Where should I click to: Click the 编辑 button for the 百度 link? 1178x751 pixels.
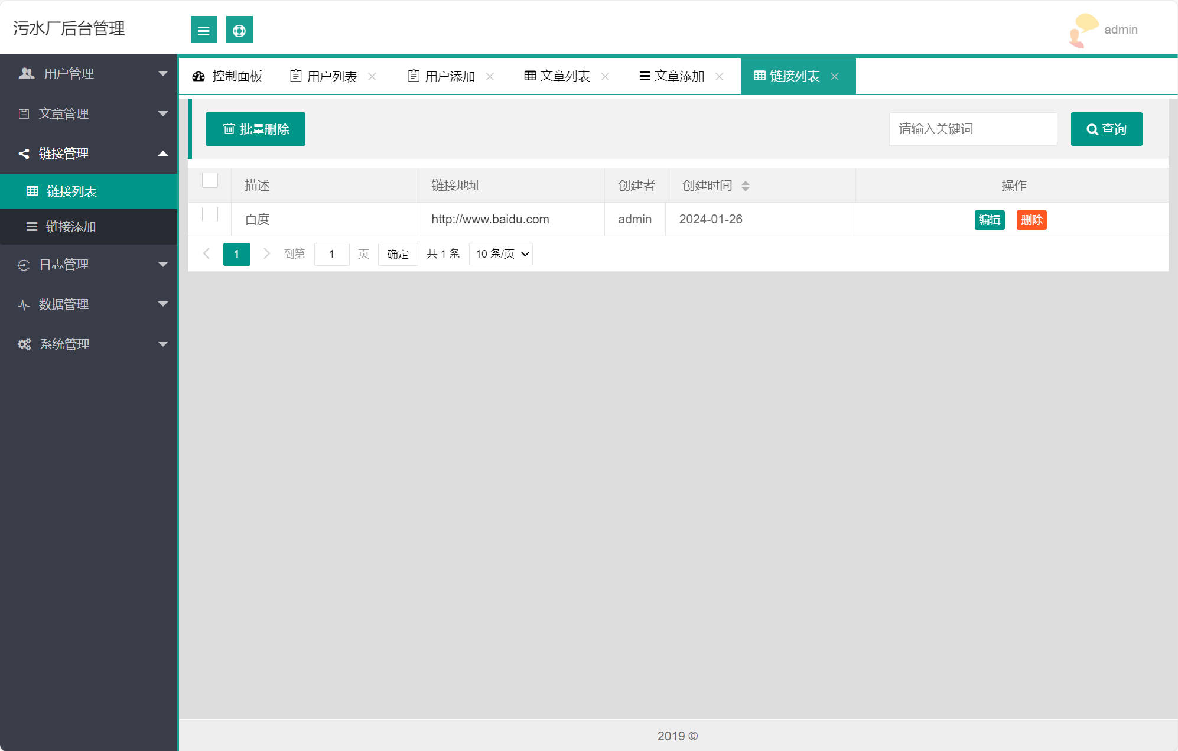coord(989,220)
